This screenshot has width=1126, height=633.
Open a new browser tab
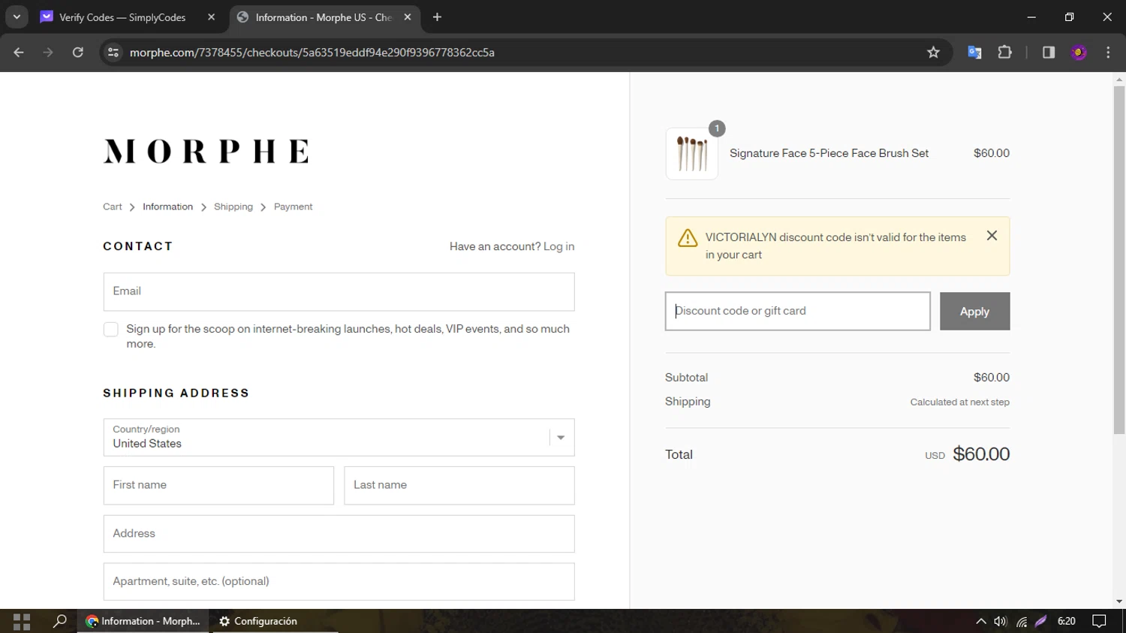pyautogui.click(x=437, y=17)
